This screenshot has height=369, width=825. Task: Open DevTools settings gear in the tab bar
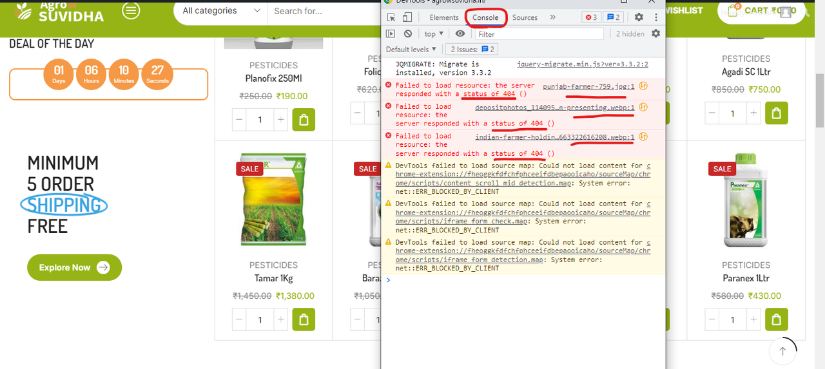[639, 17]
